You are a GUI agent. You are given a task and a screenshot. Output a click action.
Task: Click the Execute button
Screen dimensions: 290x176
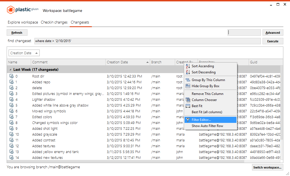tap(273, 41)
